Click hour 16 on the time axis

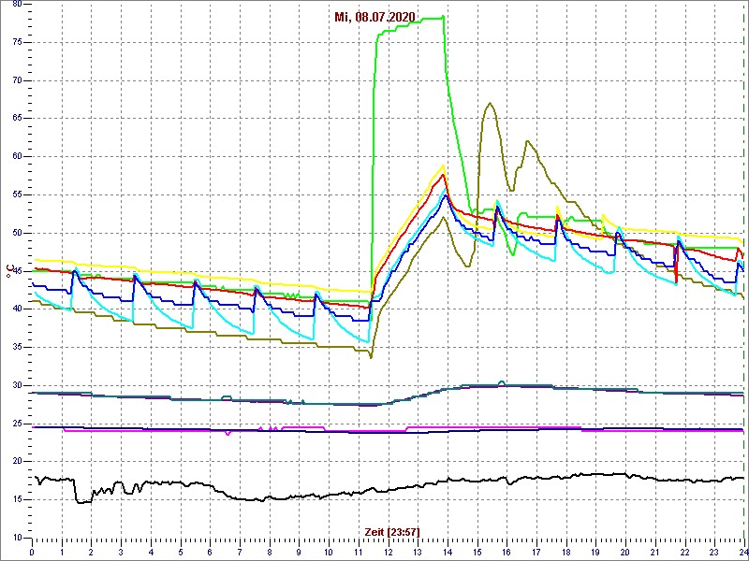coord(507,551)
